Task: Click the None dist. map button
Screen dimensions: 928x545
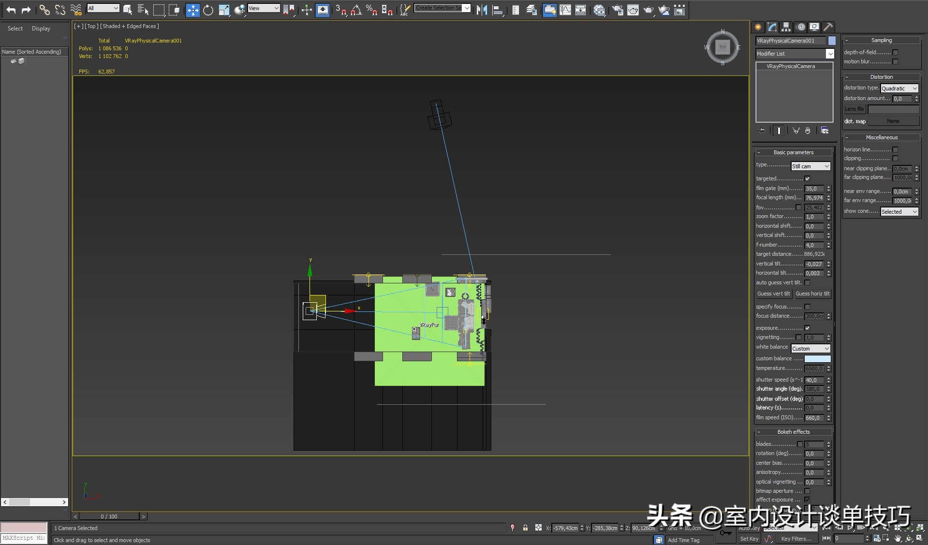Action: (893, 121)
